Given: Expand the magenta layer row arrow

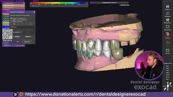Looking at the screenshot, I should tap(4, 12).
